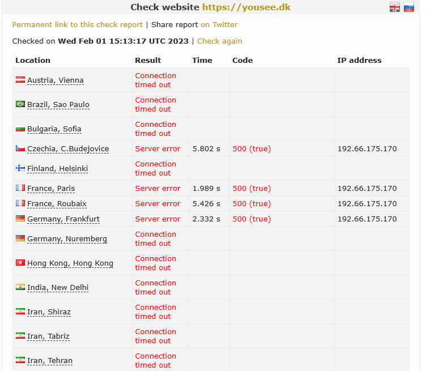430x371 pixels.
Task: Click 500 (true) code in Frankfurt row
Action: pyautogui.click(x=252, y=219)
